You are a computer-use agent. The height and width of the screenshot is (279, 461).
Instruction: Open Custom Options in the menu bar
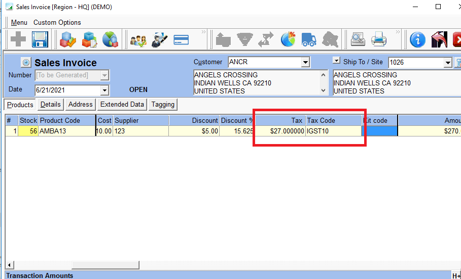pyautogui.click(x=57, y=22)
